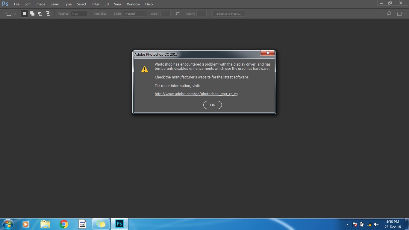Open the Filter menu
This screenshot has height=230, width=409.
tap(96, 4)
